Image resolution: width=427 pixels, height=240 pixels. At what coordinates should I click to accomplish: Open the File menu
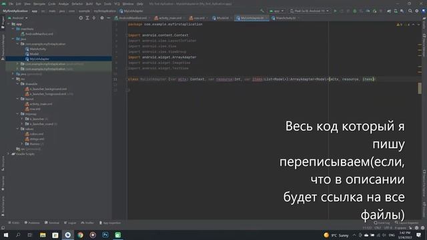coord(11,4)
